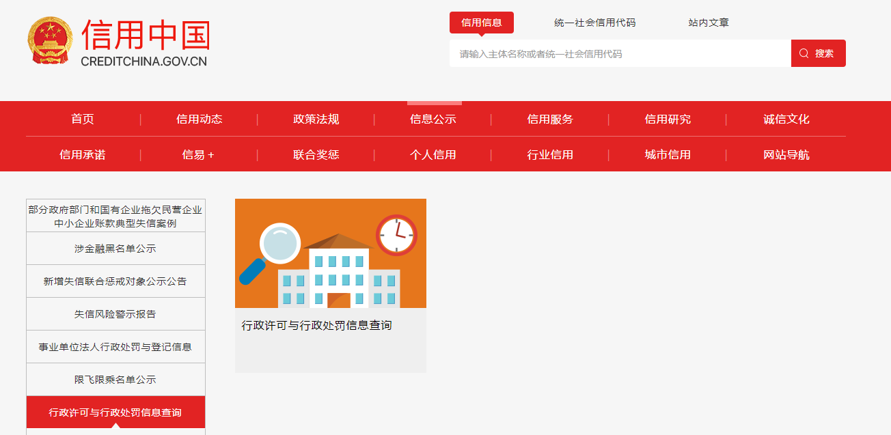The image size is (891, 435).
Task: Open 信用服务 navigation menu
Action: click(x=549, y=119)
